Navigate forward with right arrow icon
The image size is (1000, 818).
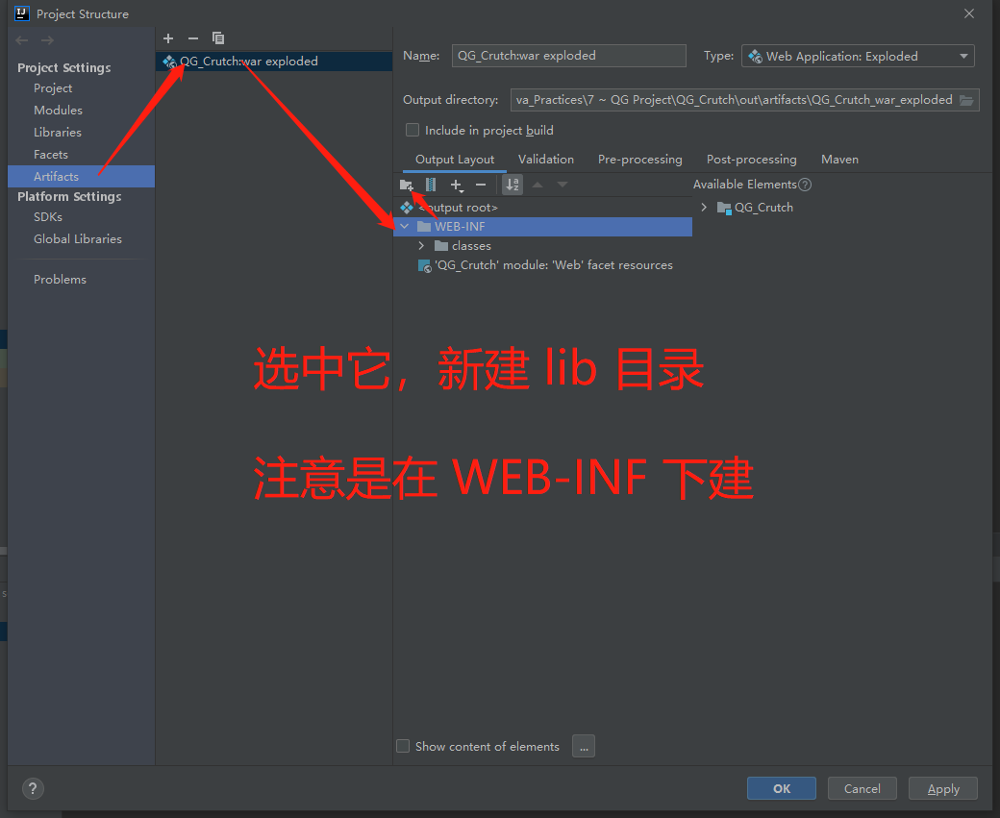pyautogui.click(x=47, y=40)
